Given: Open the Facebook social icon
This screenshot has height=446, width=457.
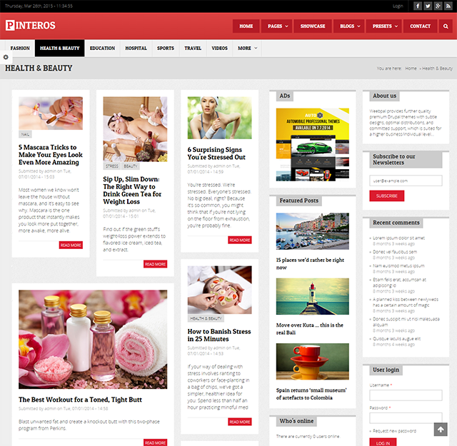Looking at the screenshot, I should [x=418, y=6].
